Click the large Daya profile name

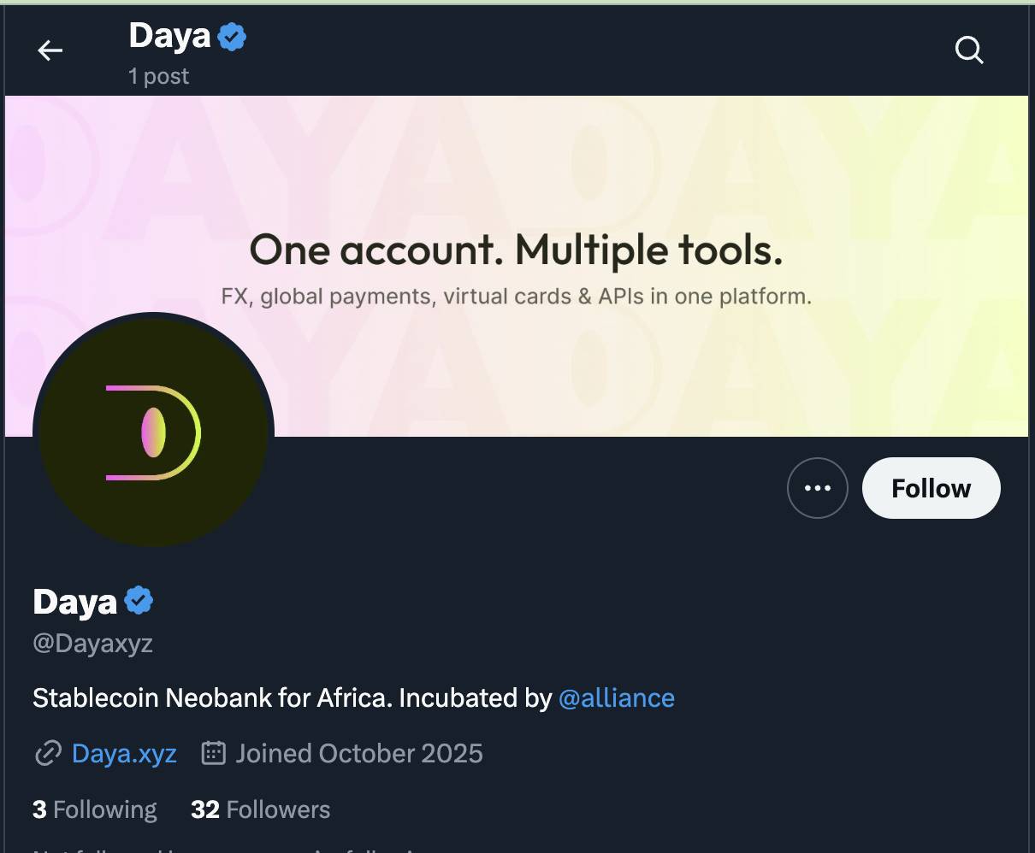coord(74,602)
